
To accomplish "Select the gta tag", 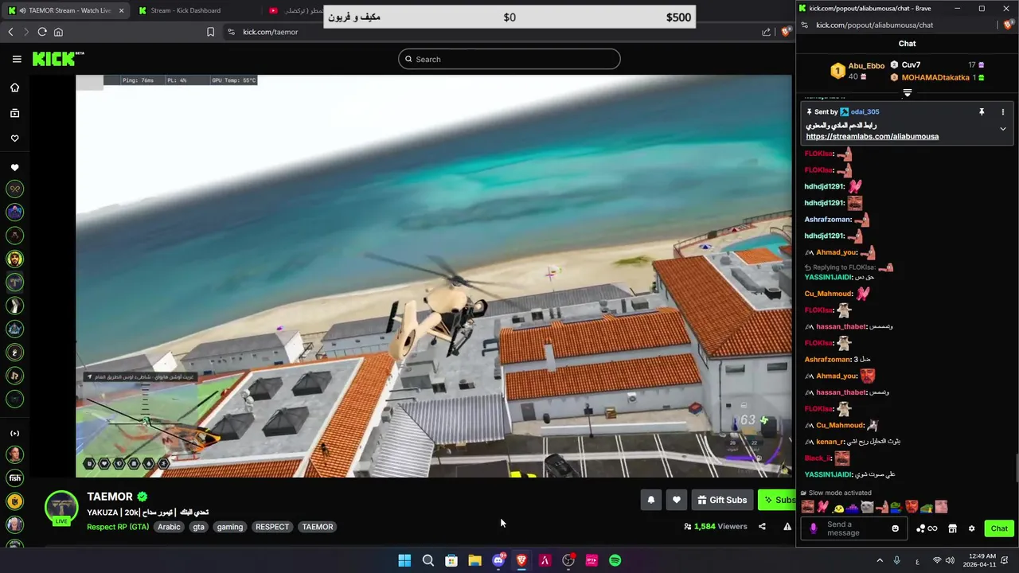I will pos(198,527).
